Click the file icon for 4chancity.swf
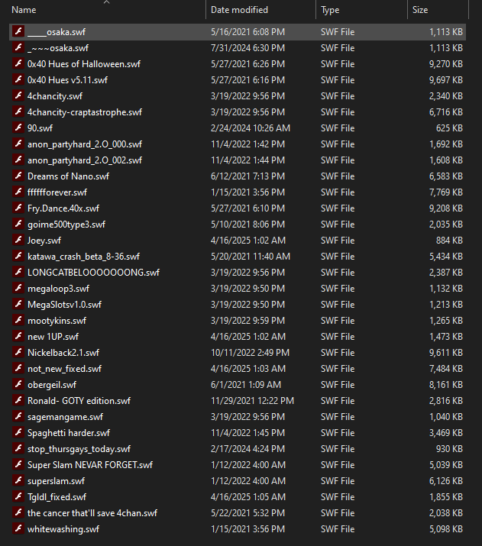Viewport: 482px width, 546px height. (18, 95)
